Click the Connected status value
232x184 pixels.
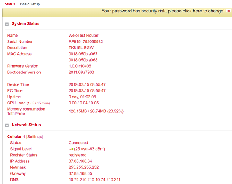(78, 143)
